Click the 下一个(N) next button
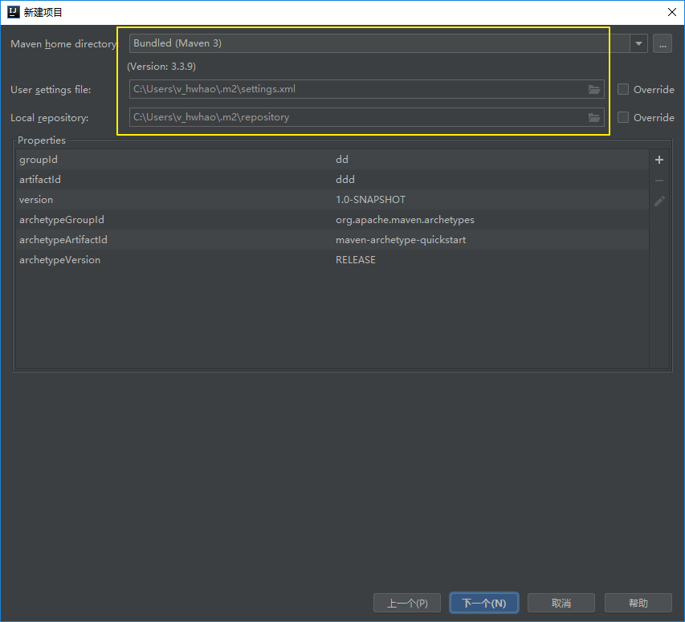Screen dimensions: 685x622 coord(483,603)
